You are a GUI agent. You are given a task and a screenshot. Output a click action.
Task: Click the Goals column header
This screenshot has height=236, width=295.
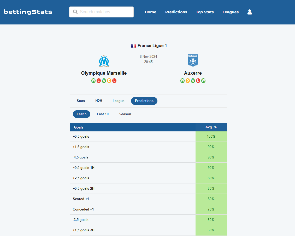coord(133,127)
